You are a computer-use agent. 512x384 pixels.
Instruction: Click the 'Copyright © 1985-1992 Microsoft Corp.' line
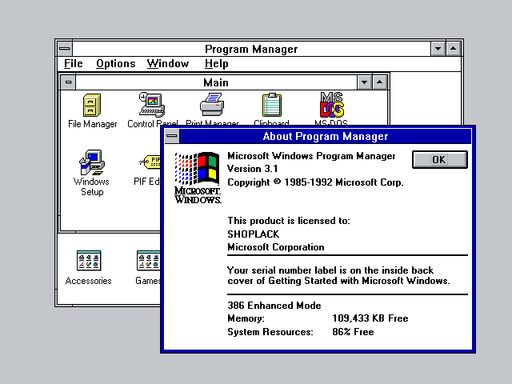point(315,182)
